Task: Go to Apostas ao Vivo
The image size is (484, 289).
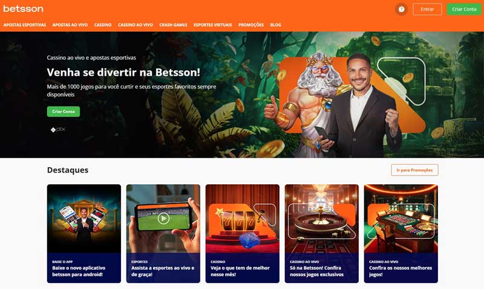Action: (x=70, y=25)
